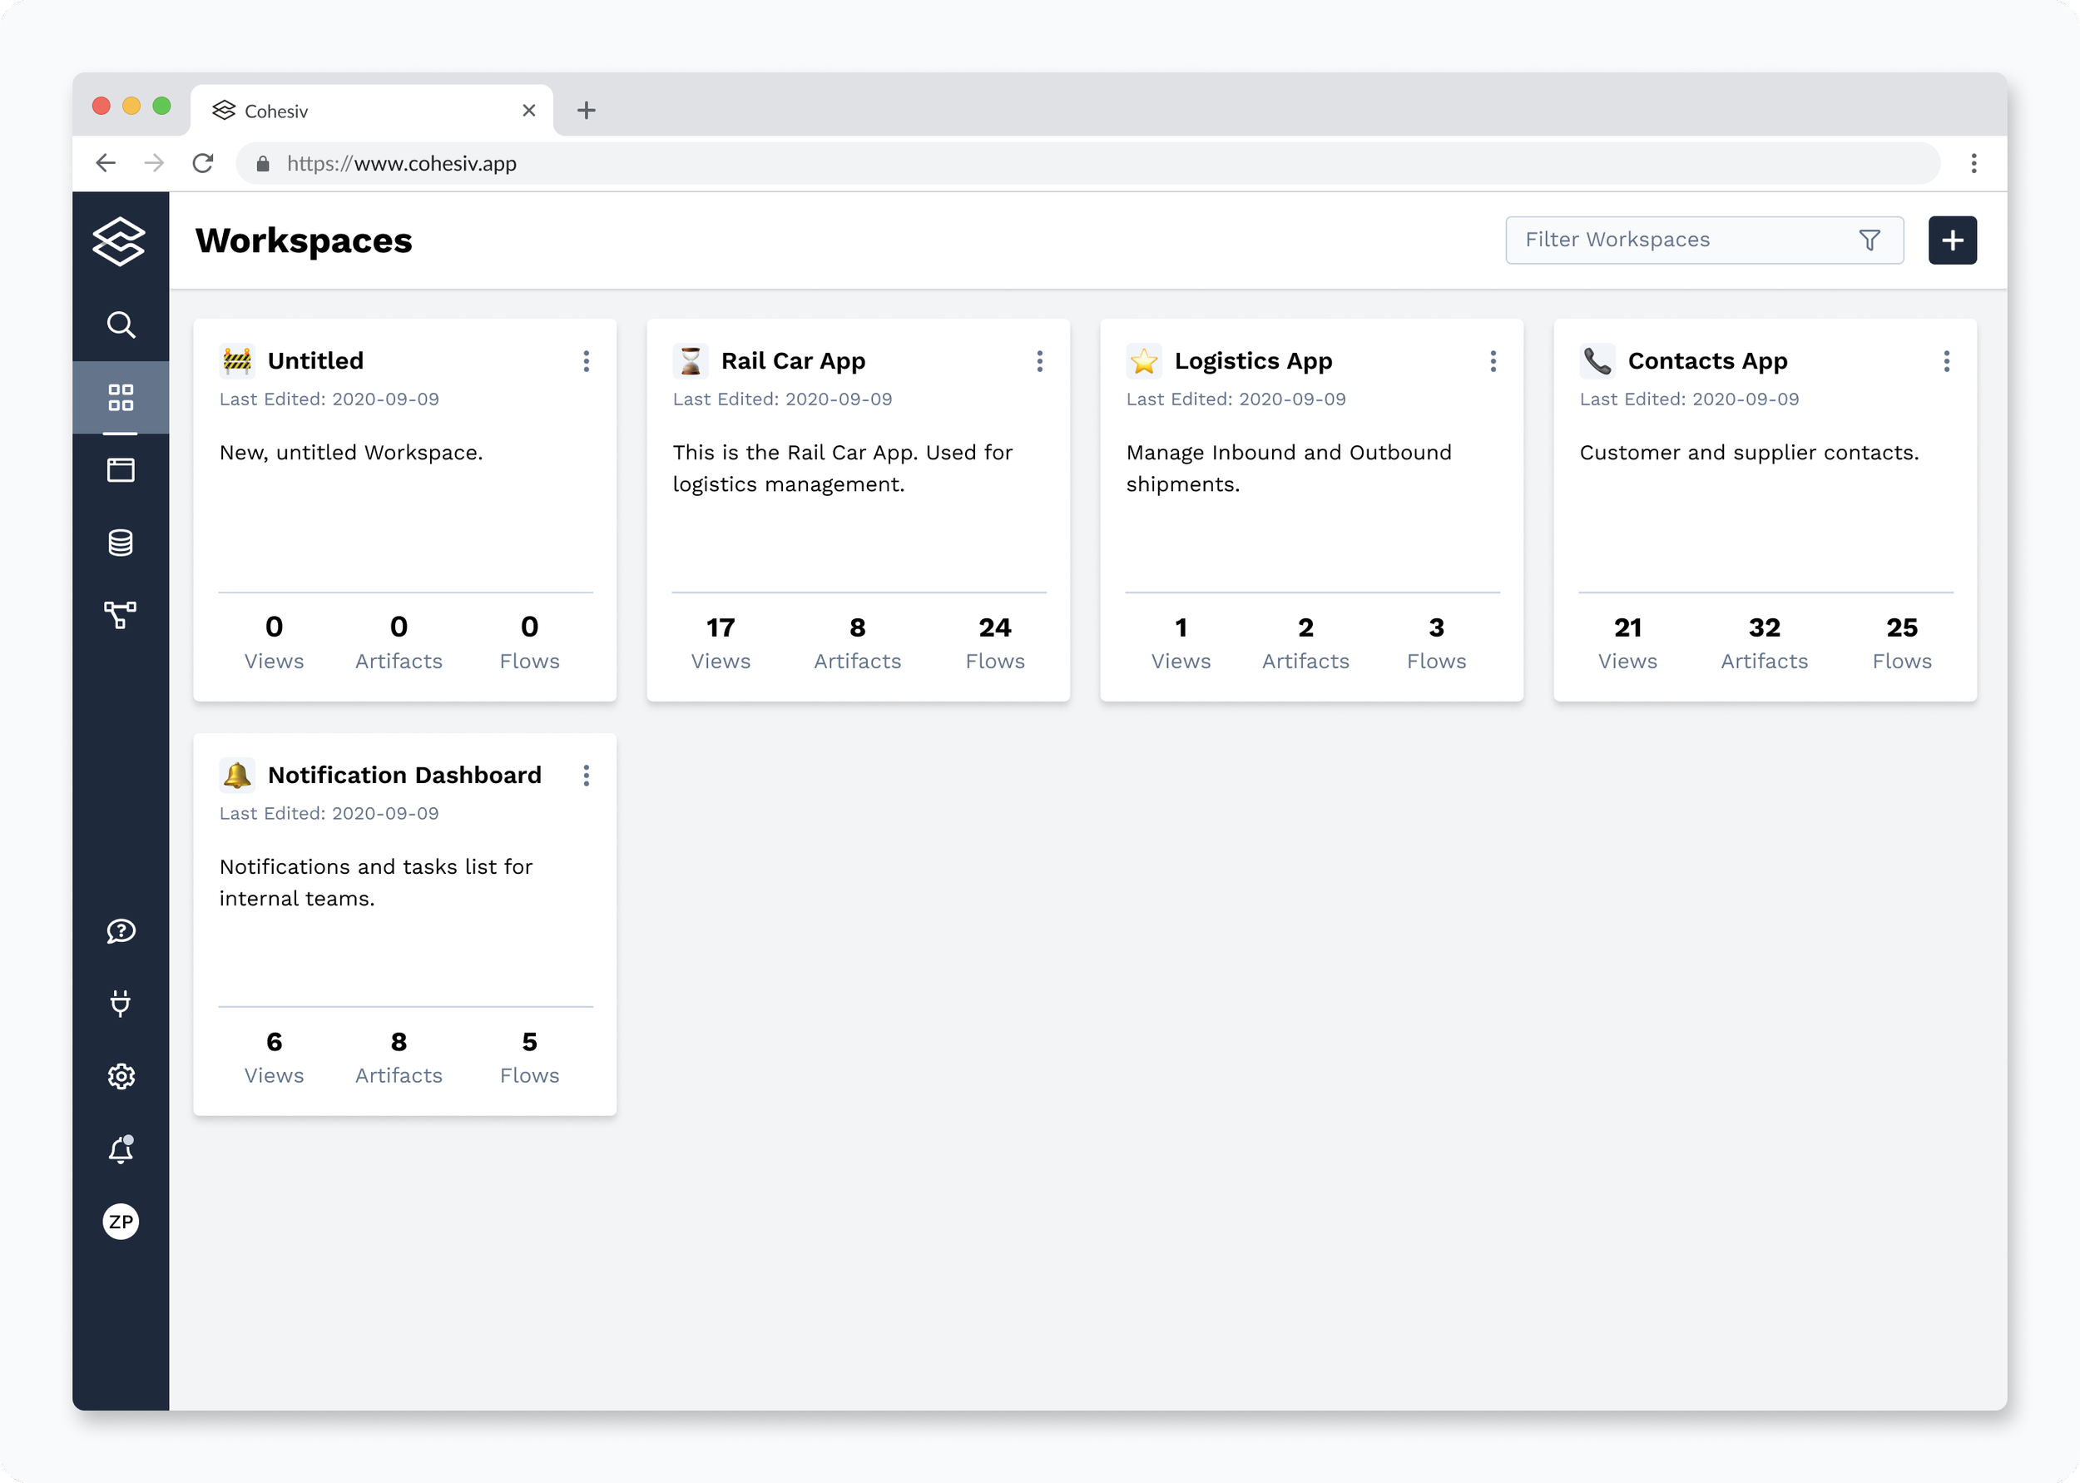
Task: Open the Logistics App workspace title
Action: pyautogui.click(x=1252, y=362)
